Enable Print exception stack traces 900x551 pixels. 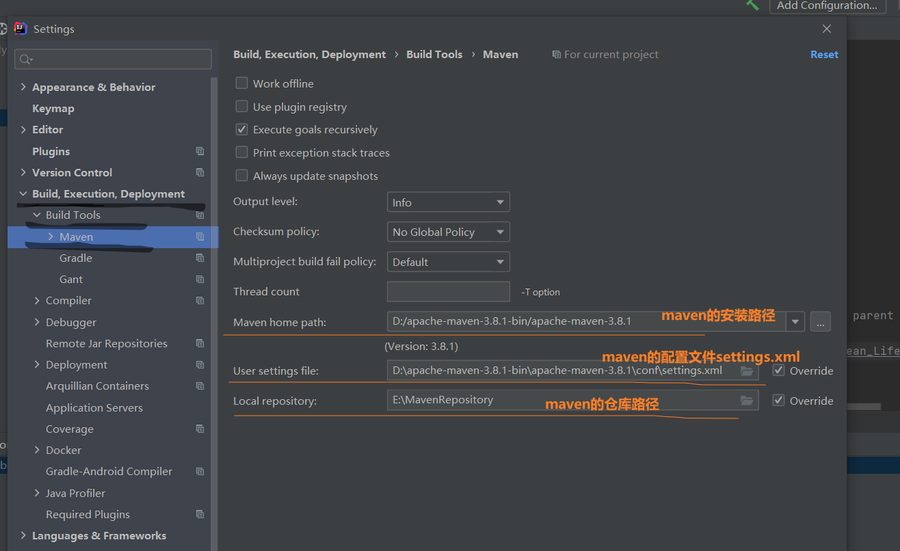tap(241, 152)
